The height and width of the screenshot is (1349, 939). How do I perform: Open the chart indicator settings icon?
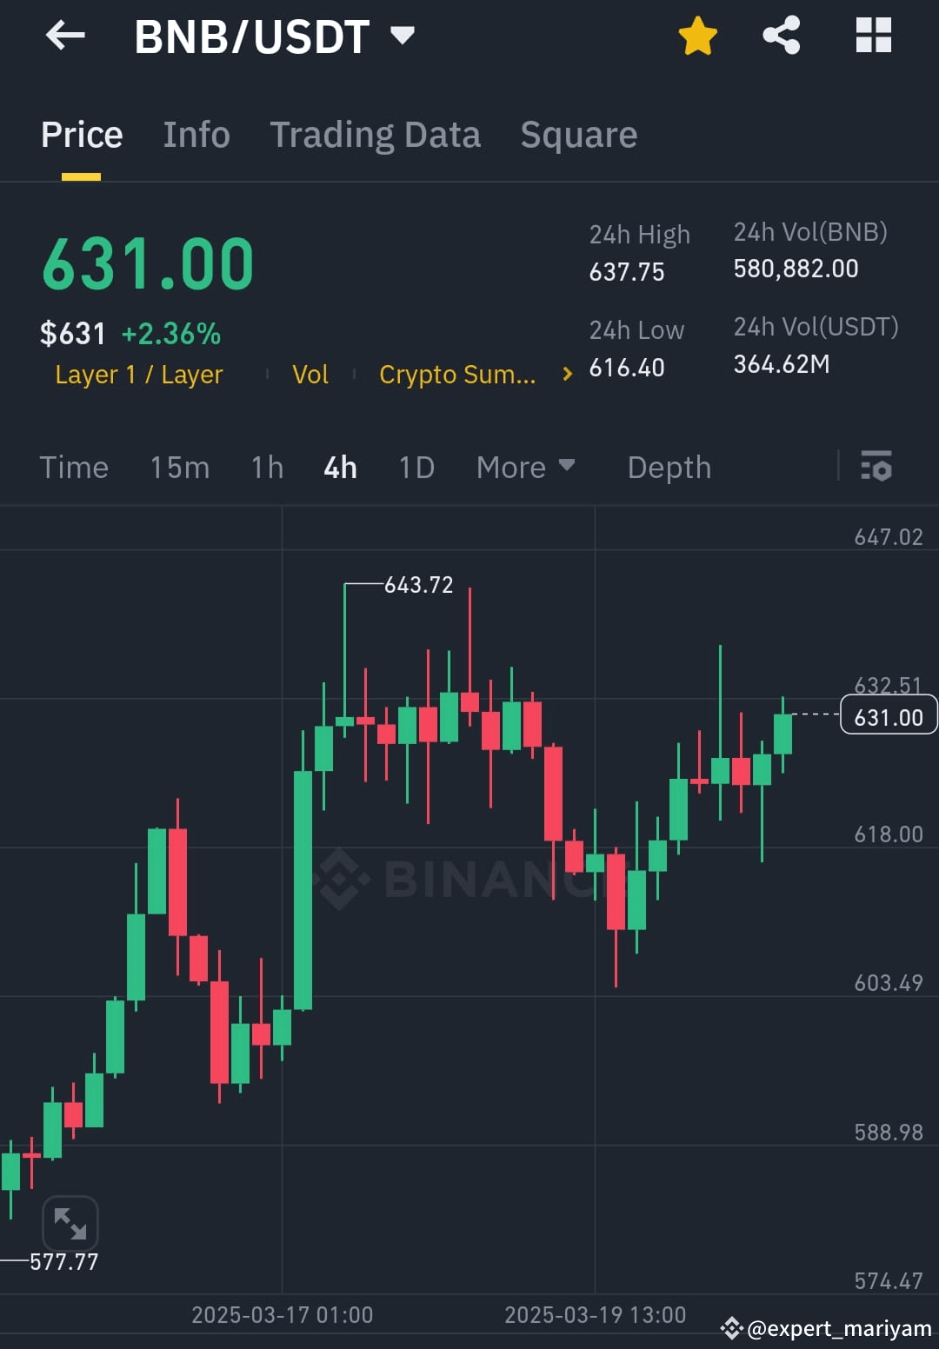[876, 468]
